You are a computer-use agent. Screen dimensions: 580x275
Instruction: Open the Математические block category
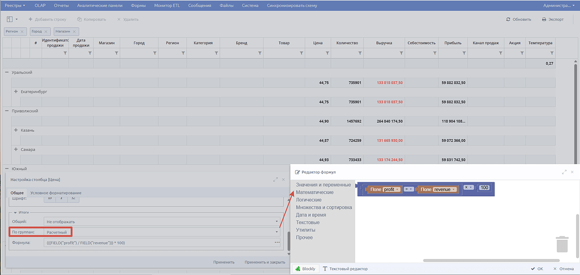point(314,192)
